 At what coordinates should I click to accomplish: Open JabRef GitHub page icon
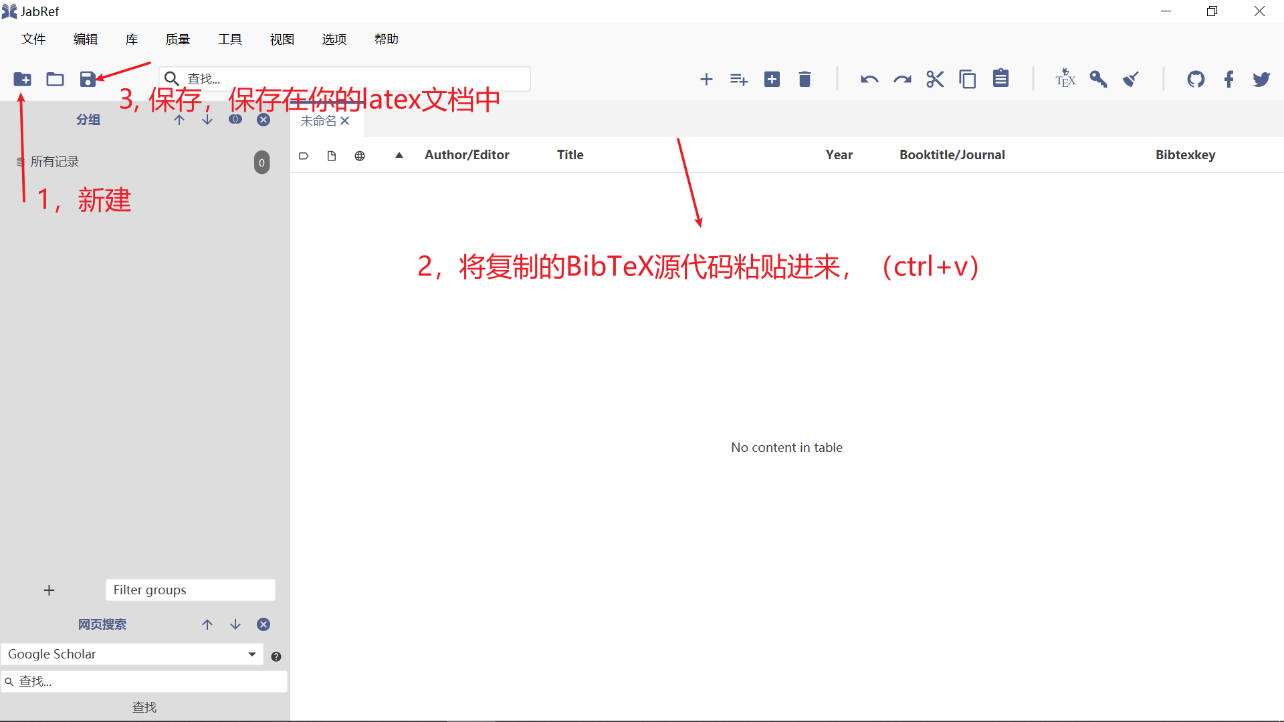pyautogui.click(x=1196, y=80)
